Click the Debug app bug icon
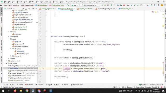Viewport: 166px width, 93px height. [x=111, y=5]
